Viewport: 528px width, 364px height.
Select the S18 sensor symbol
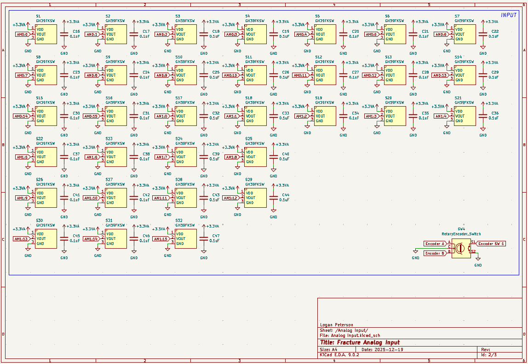[x=255, y=116]
